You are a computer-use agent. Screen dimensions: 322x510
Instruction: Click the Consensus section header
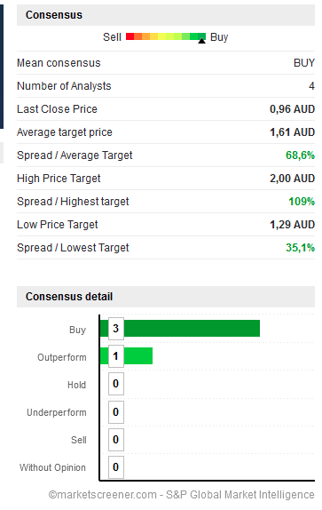[x=166, y=15]
